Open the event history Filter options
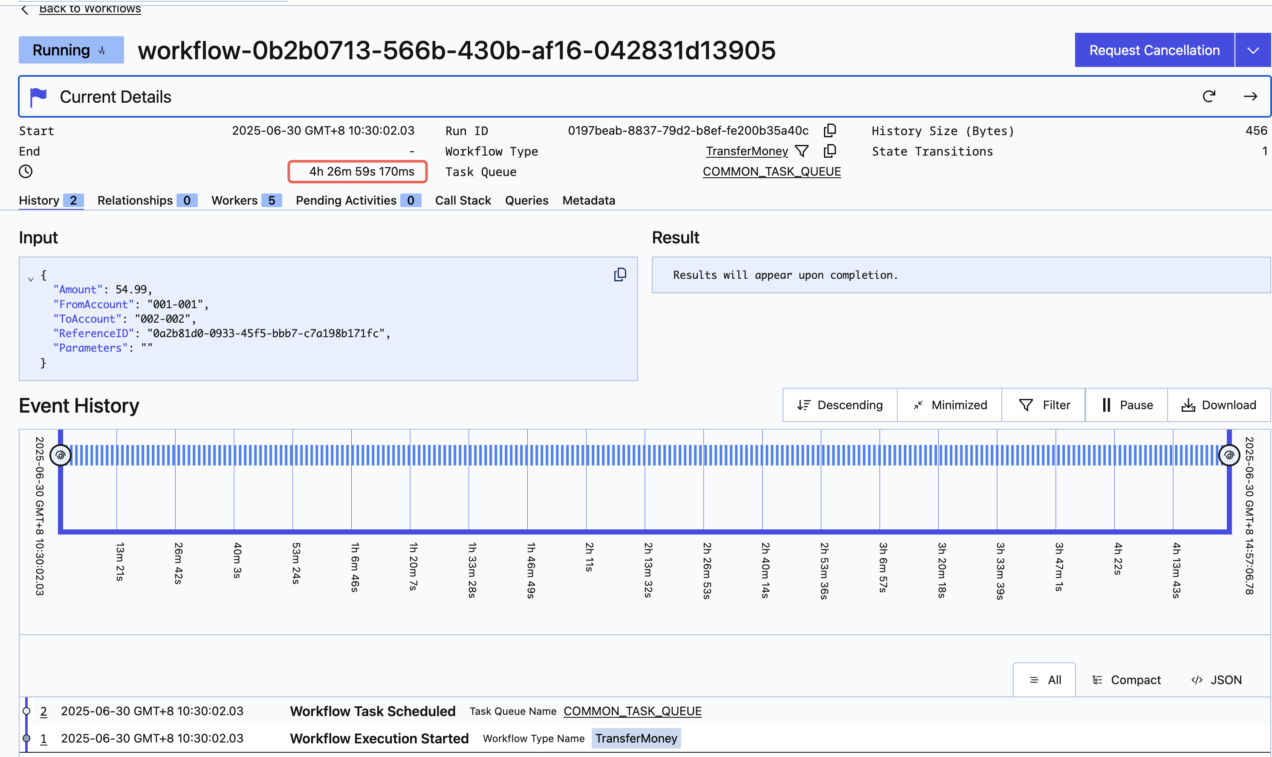The image size is (1272, 757). point(1044,405)
